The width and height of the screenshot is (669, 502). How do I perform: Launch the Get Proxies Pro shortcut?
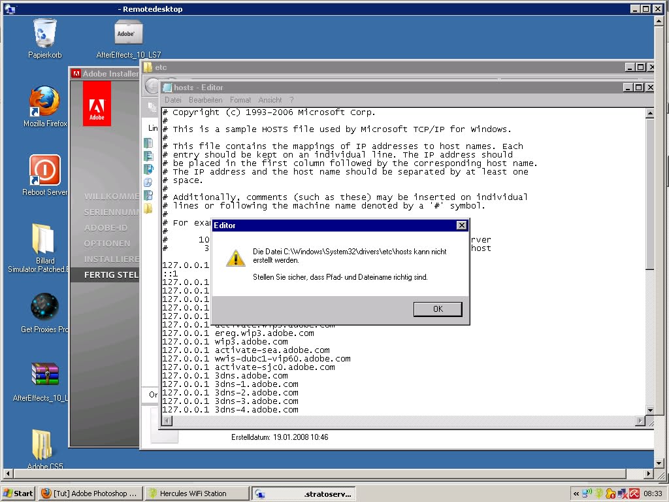pos(44,307)
